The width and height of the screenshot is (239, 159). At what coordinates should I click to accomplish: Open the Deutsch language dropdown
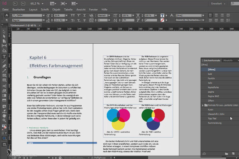203,20
